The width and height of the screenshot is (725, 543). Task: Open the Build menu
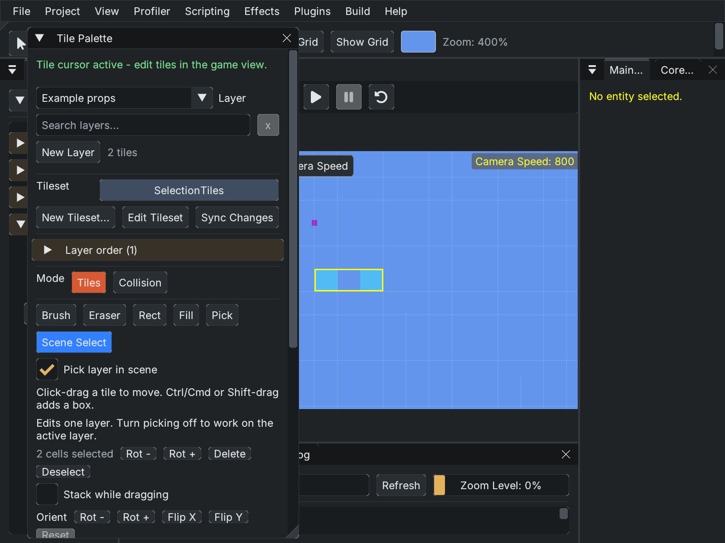tap(358, 11)
